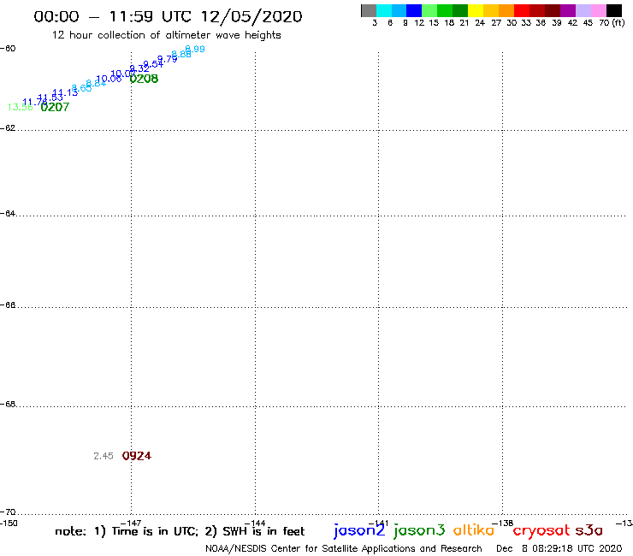The height and width of the screenshot is (556, 633).
Task: Click the amber swatch left of 27
Action: tap(491, 11)
